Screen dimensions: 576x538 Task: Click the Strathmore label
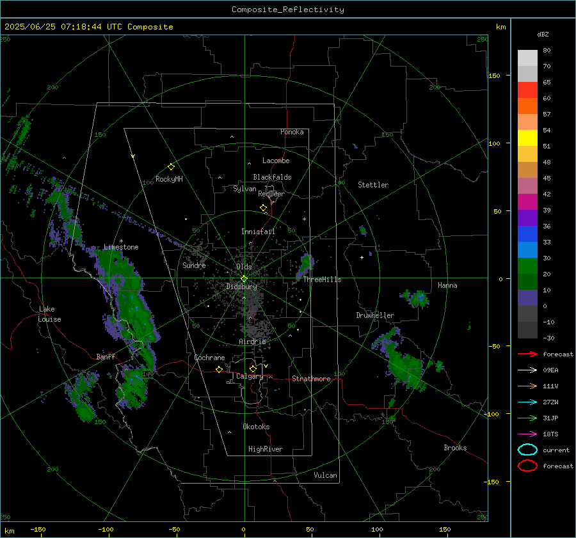(311, 379)
